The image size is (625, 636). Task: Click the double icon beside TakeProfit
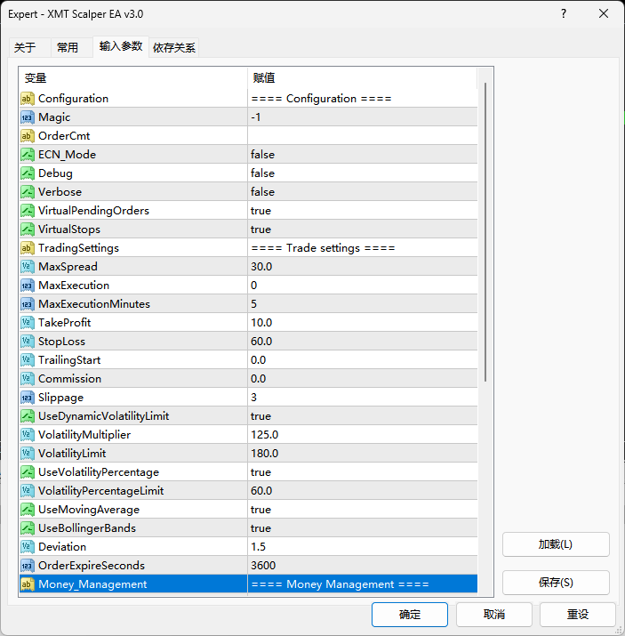point(28,323)
